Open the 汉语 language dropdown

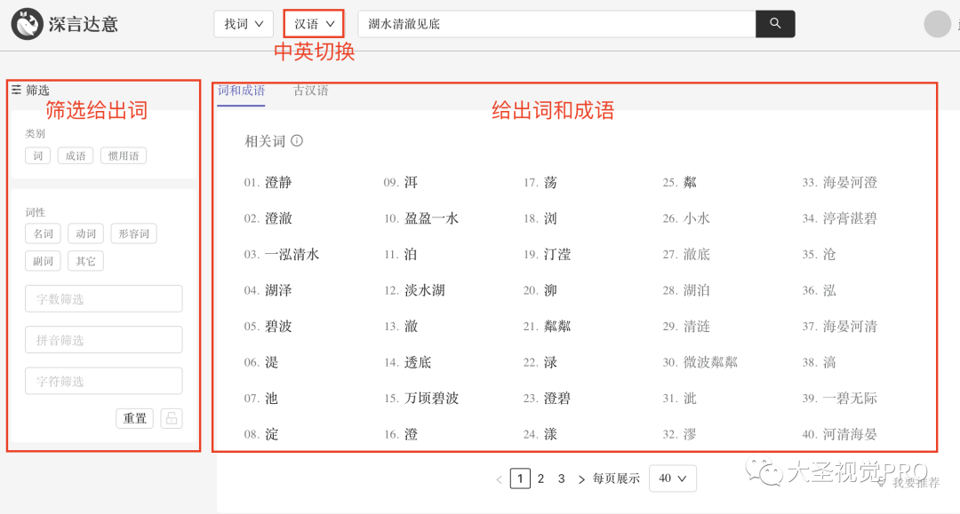[314, 24]
